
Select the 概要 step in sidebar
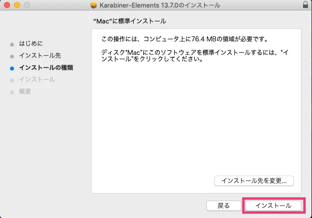pyautogui.click(x=25, y=92)
